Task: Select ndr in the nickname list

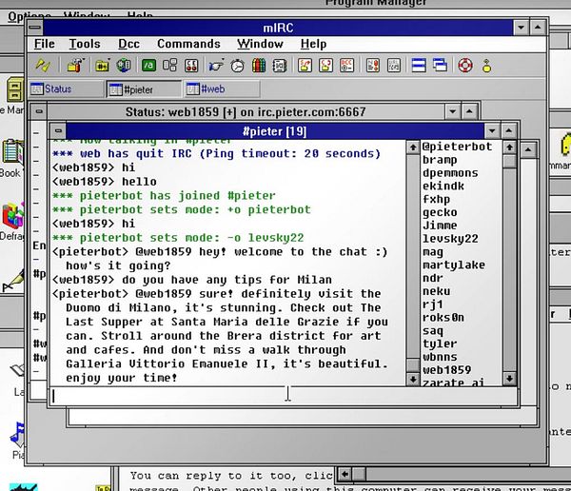Action: click(433, 278)
